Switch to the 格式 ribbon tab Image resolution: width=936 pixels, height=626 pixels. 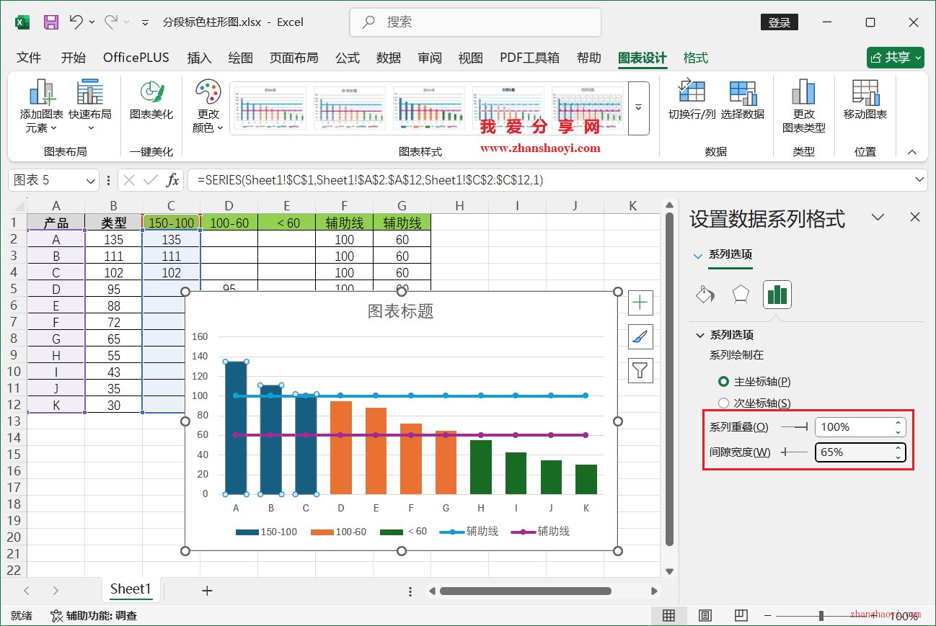(x=694, y=58)
